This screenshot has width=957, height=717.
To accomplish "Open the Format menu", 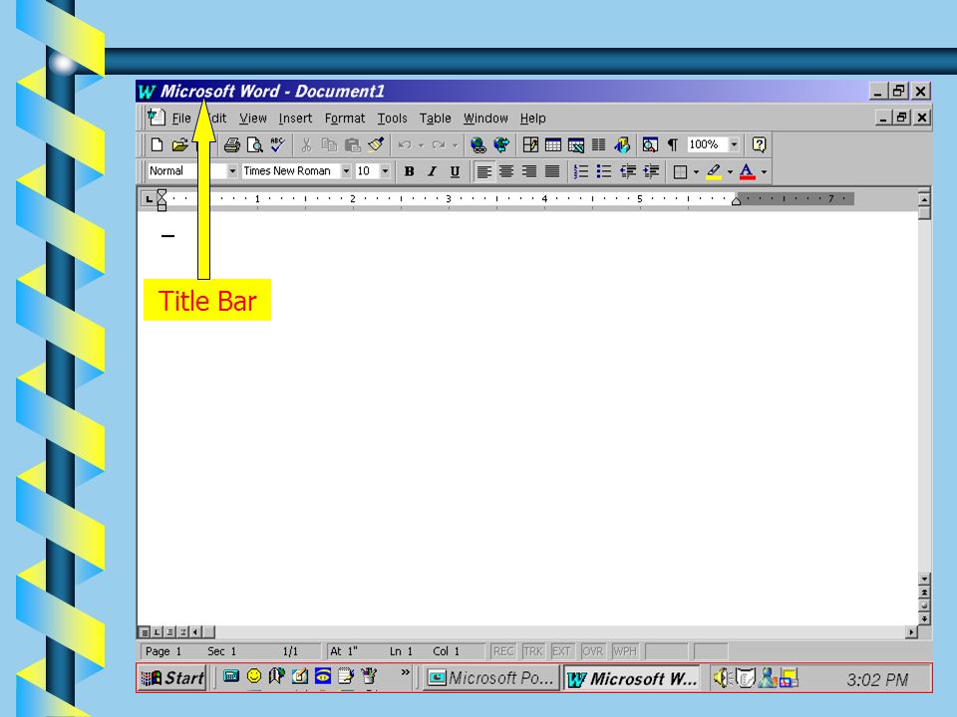I will point(345,119).
